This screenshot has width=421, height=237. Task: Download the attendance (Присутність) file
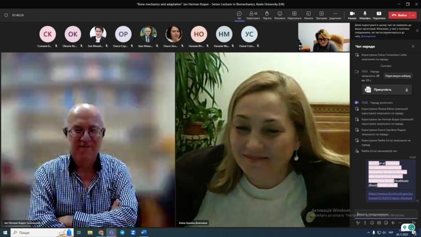point(407,90)
